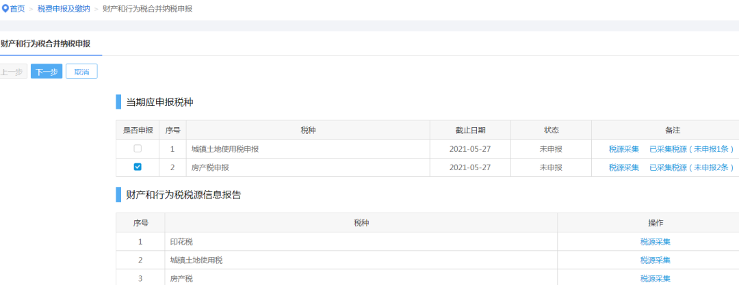Select the 财产和行为税合并纳税申报 tab

(x=46, y=44)
